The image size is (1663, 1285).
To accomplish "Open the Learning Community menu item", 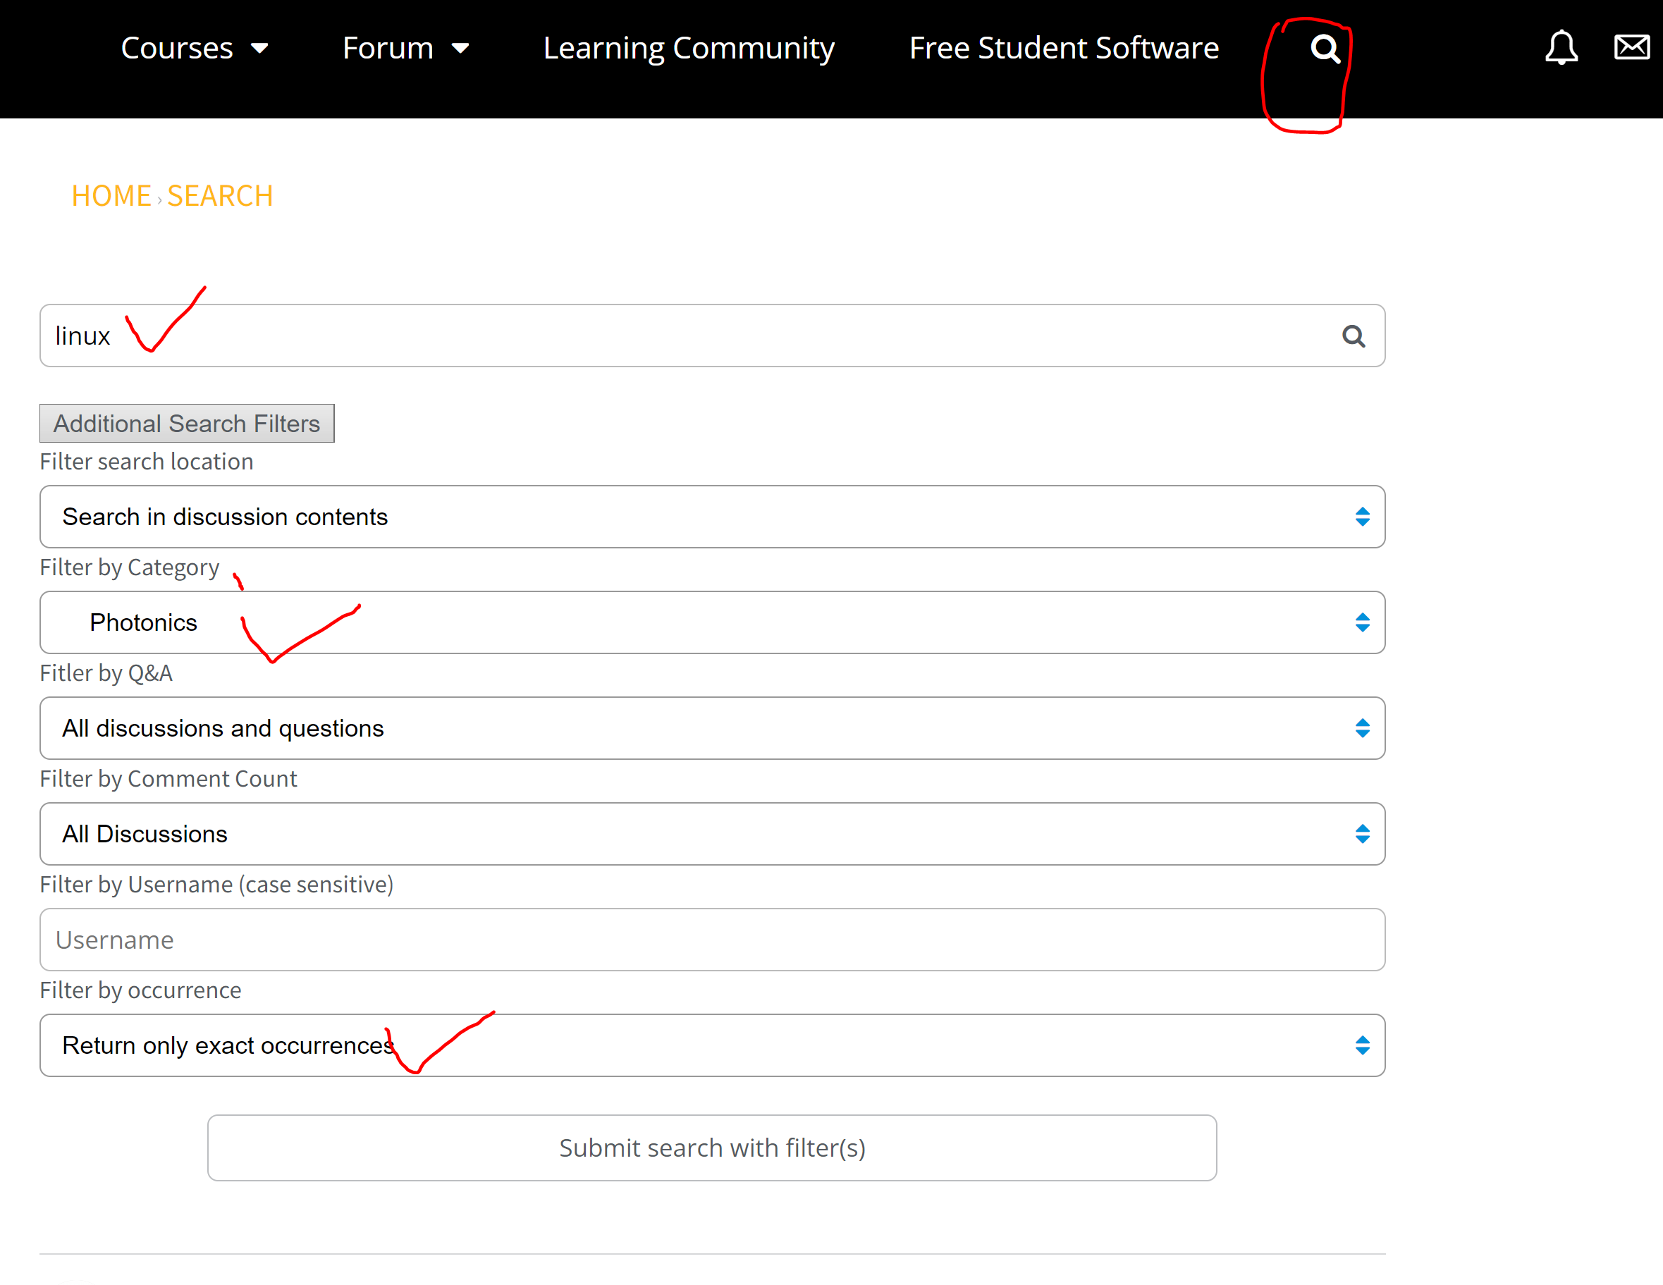I will [x=688, y=49].
